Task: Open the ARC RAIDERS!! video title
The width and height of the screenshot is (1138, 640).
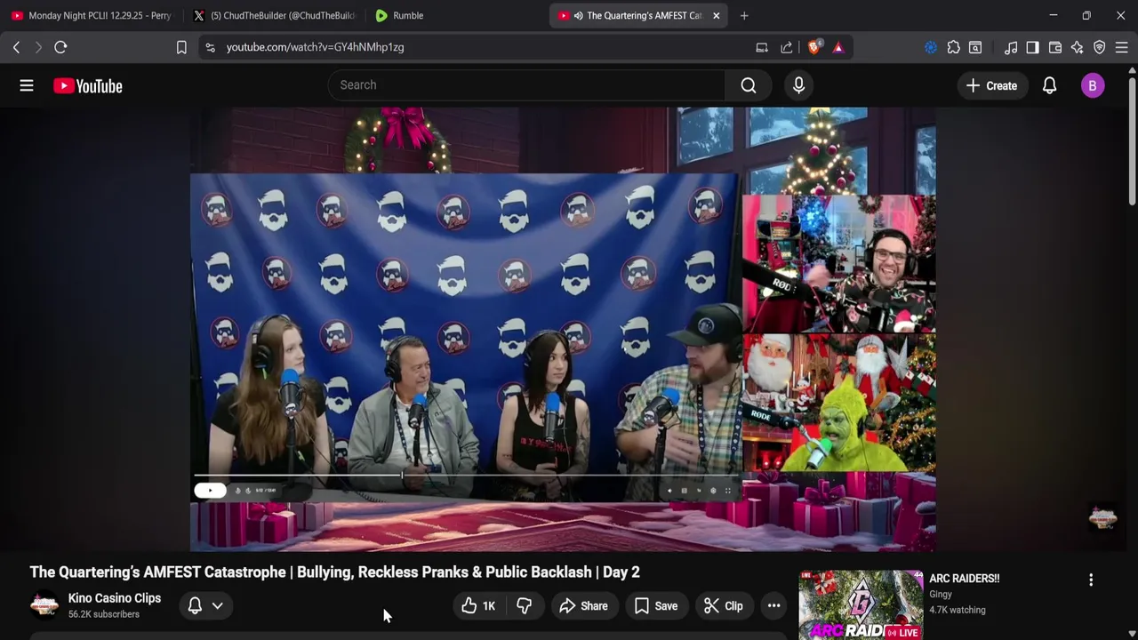Action: [964, 579]
